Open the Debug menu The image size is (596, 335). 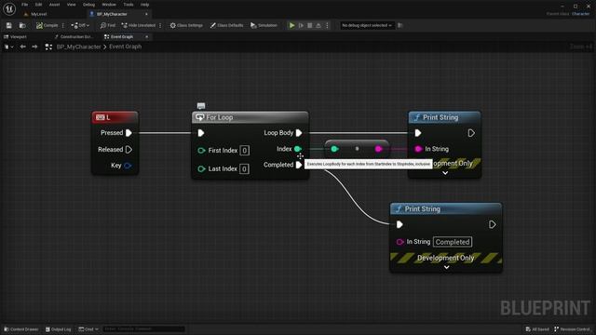coord(88,5)
